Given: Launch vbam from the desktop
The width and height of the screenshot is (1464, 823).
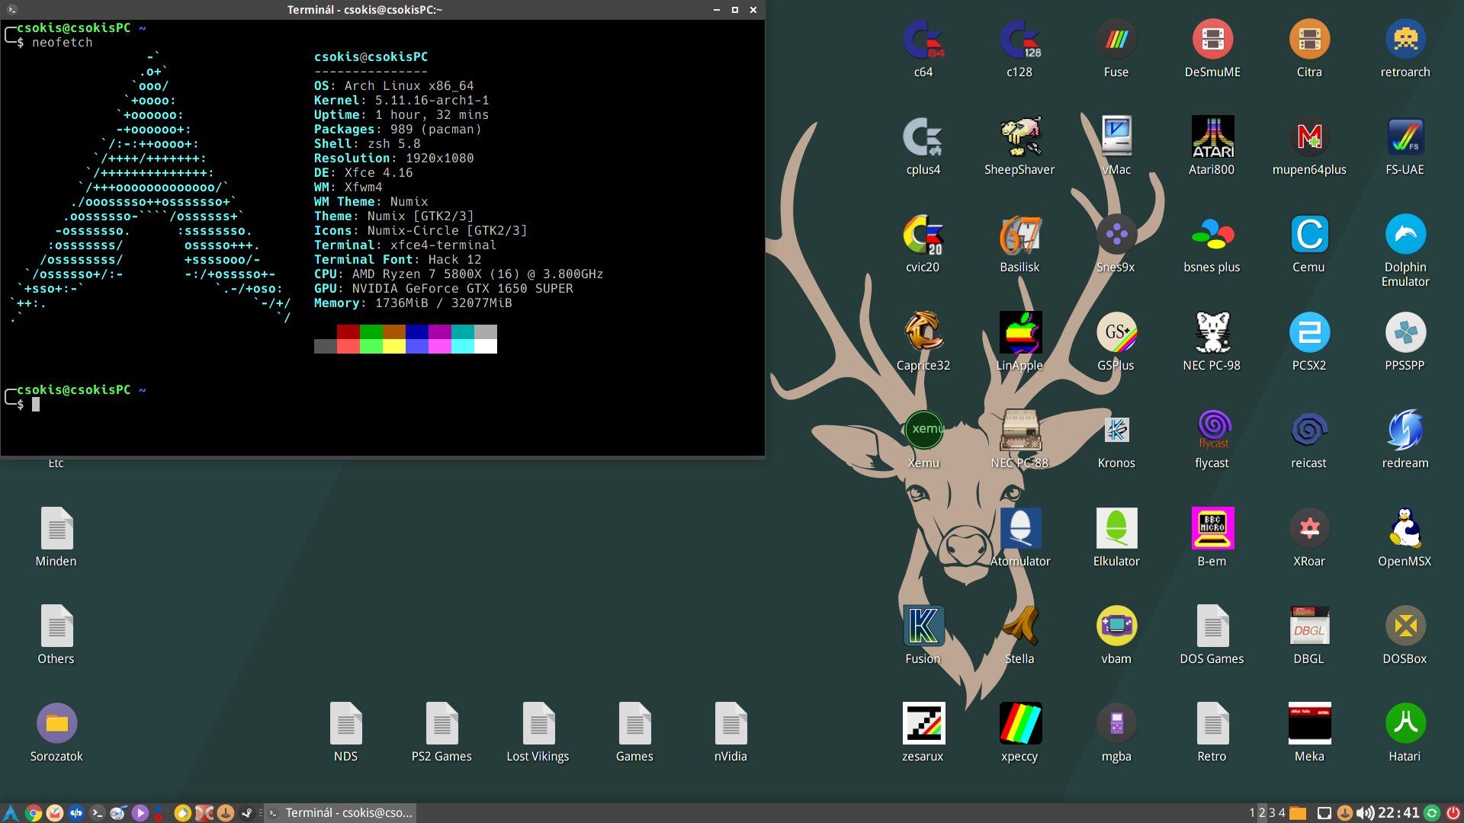Looking at the screenshot, I should click(1116, 626).
